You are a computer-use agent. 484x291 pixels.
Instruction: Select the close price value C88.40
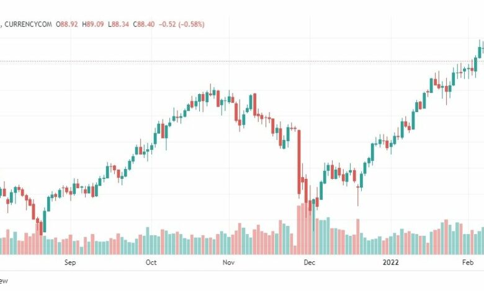click(x=144, y=24)
